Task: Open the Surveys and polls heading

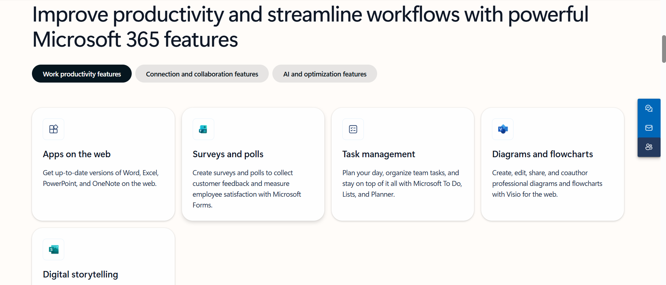Action: [x=228, y=154]
